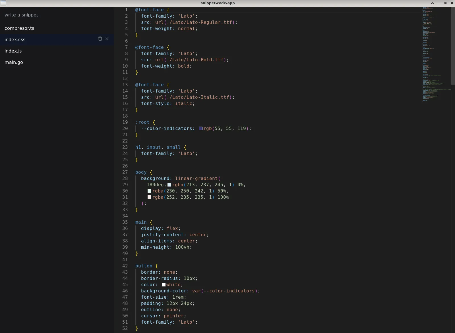
Task: Open the compresor.ts snippet
Action: click(x=57, y=28)
